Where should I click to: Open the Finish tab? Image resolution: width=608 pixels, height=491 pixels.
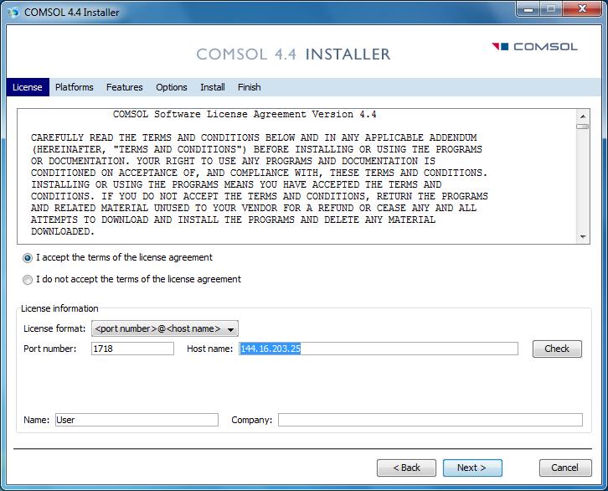(x=249, y=87)
